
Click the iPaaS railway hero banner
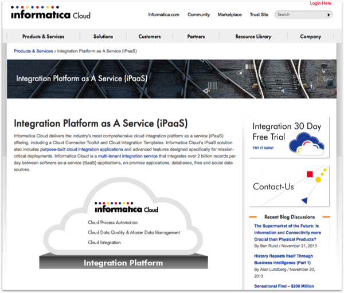(x=171, y=79)
